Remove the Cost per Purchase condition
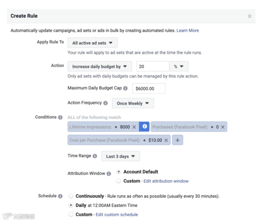261x222 pixels. (167, 140)
